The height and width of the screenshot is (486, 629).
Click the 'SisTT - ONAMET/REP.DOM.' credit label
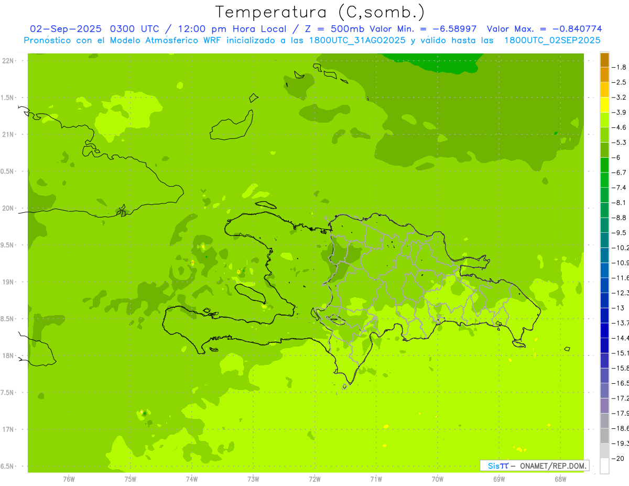coord(535,466)
